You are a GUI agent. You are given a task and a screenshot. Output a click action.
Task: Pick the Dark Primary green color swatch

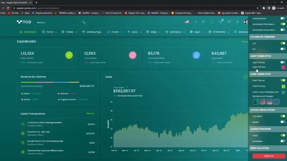pos(283,86)
